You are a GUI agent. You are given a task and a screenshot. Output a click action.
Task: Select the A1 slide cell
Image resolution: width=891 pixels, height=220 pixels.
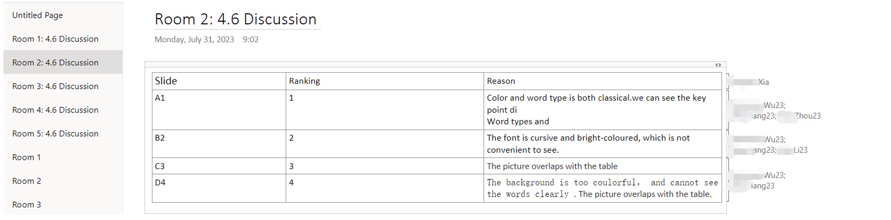coord(219,110)
